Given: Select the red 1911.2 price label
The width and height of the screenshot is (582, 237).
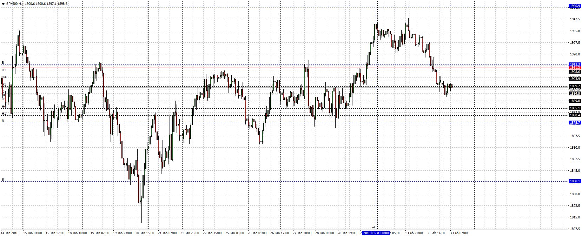Looking at the screenshot, I should (575, 68).
